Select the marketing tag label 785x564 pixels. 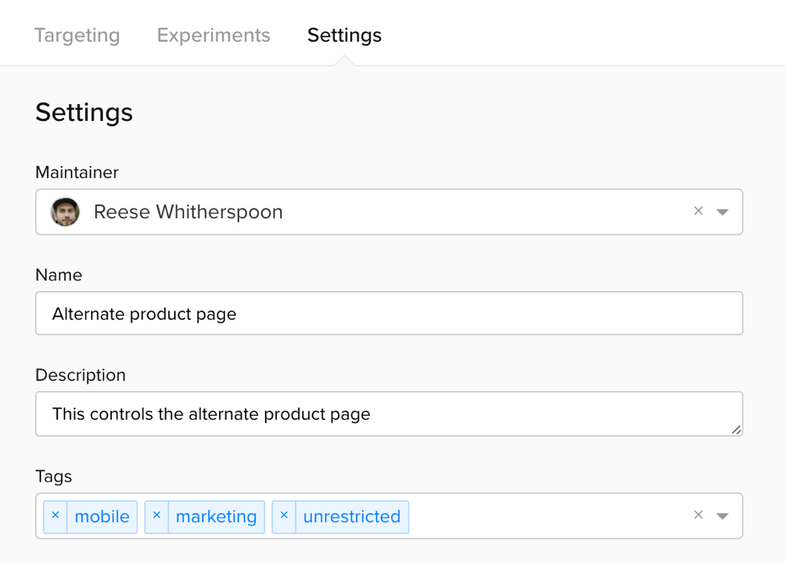[216, 517]
